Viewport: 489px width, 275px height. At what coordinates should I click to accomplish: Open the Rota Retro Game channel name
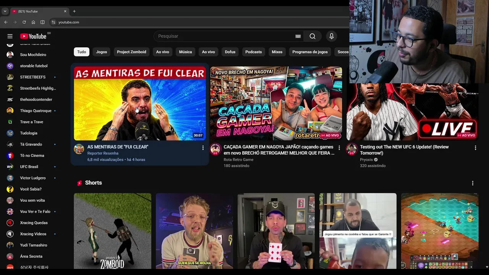[238, 160]
